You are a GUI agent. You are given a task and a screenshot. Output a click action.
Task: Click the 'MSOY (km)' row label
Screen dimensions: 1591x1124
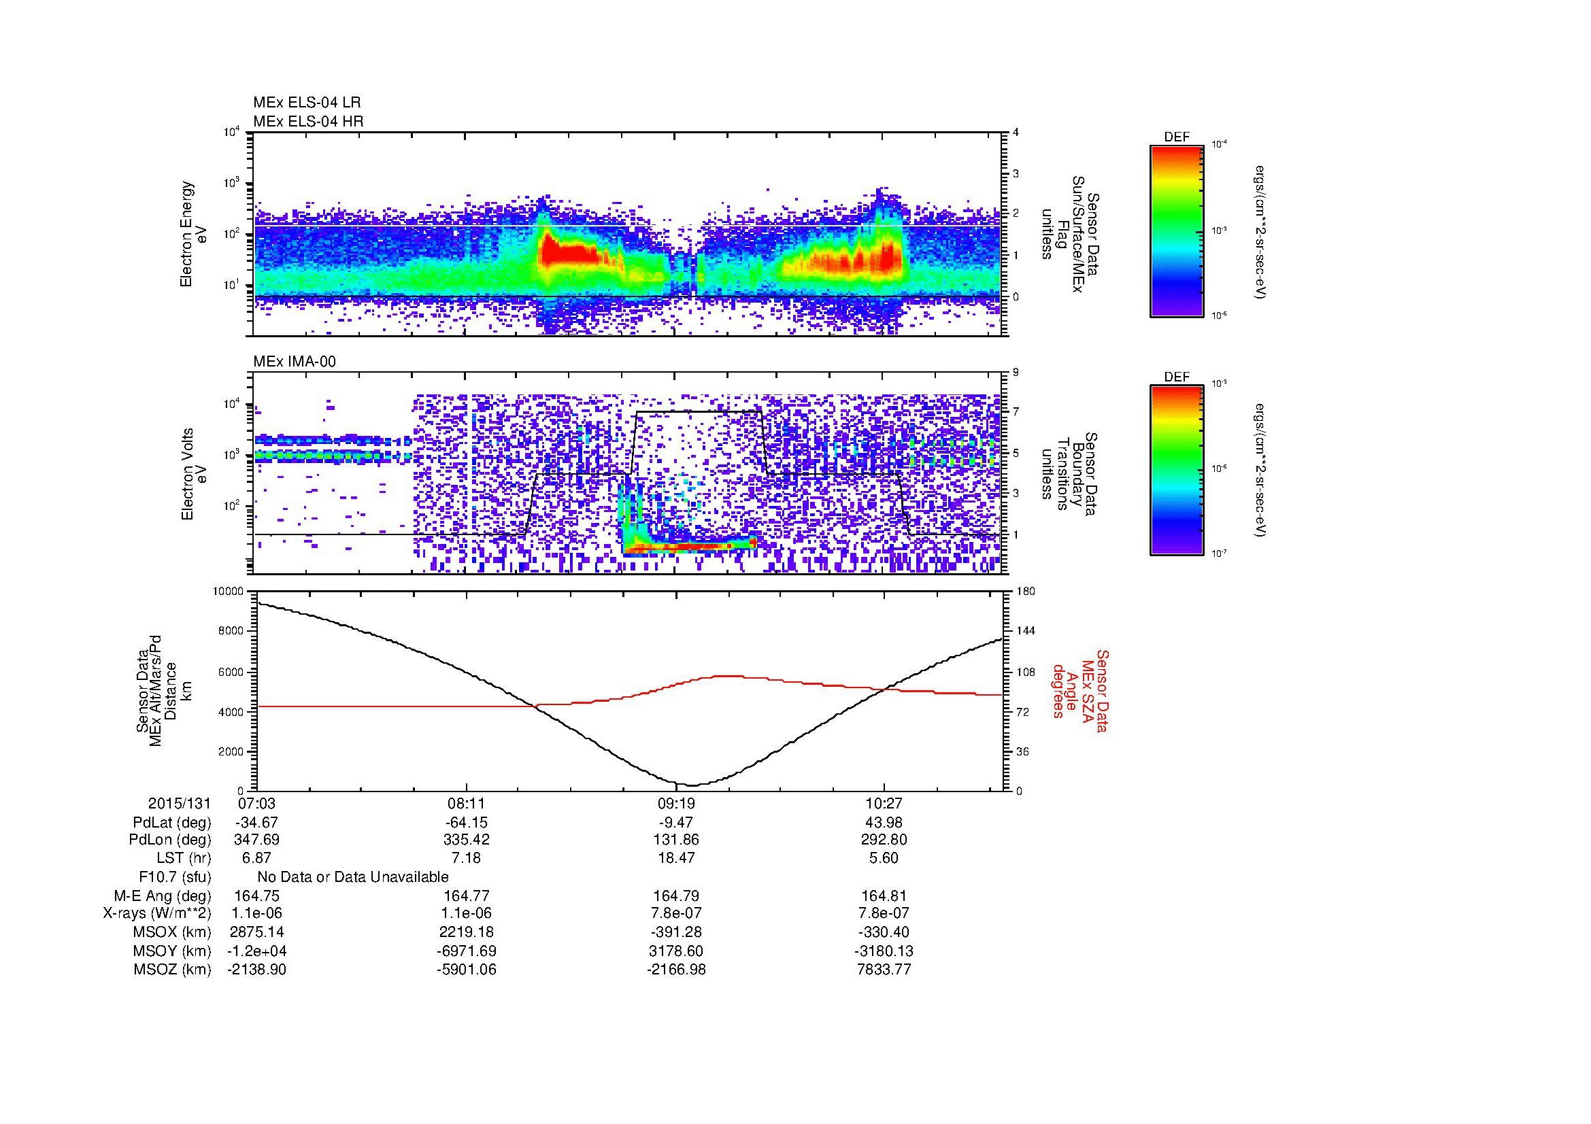tap(173, 951)
